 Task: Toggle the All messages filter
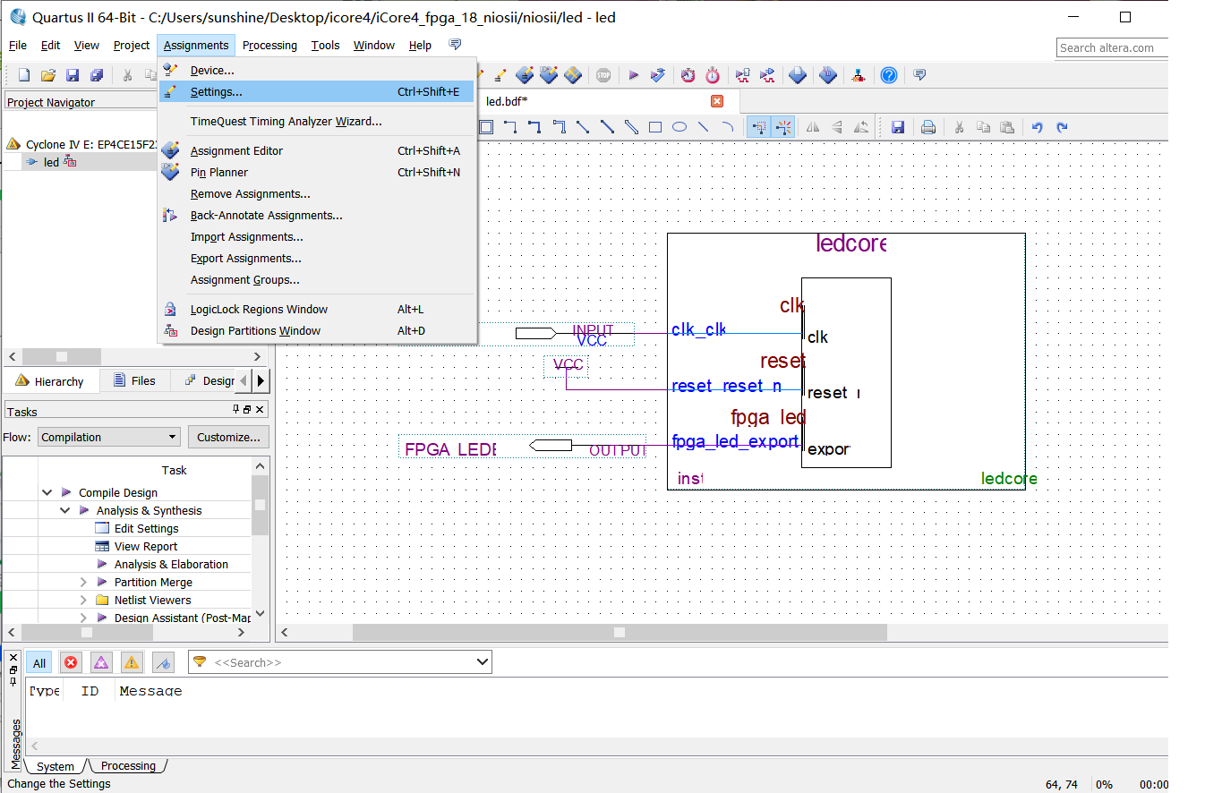point(39,662)
